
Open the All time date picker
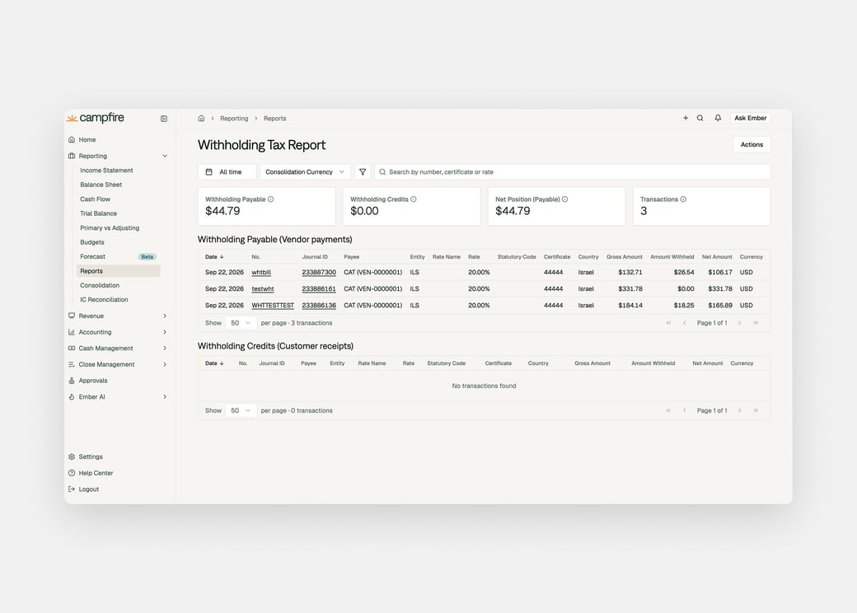[227, 171]
